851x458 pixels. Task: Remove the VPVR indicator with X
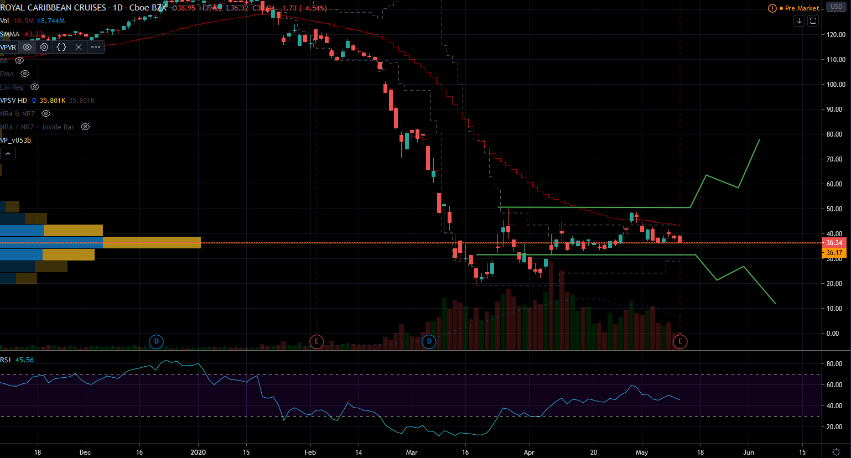point(79,47)
